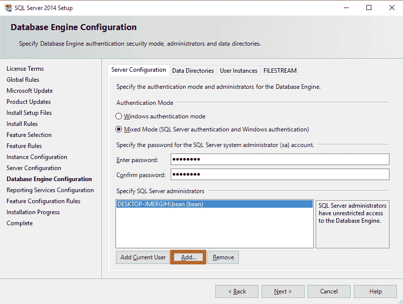Click the Confirm password field
The height and width of the screenshot is (304, 403).
tap(280, 175)
